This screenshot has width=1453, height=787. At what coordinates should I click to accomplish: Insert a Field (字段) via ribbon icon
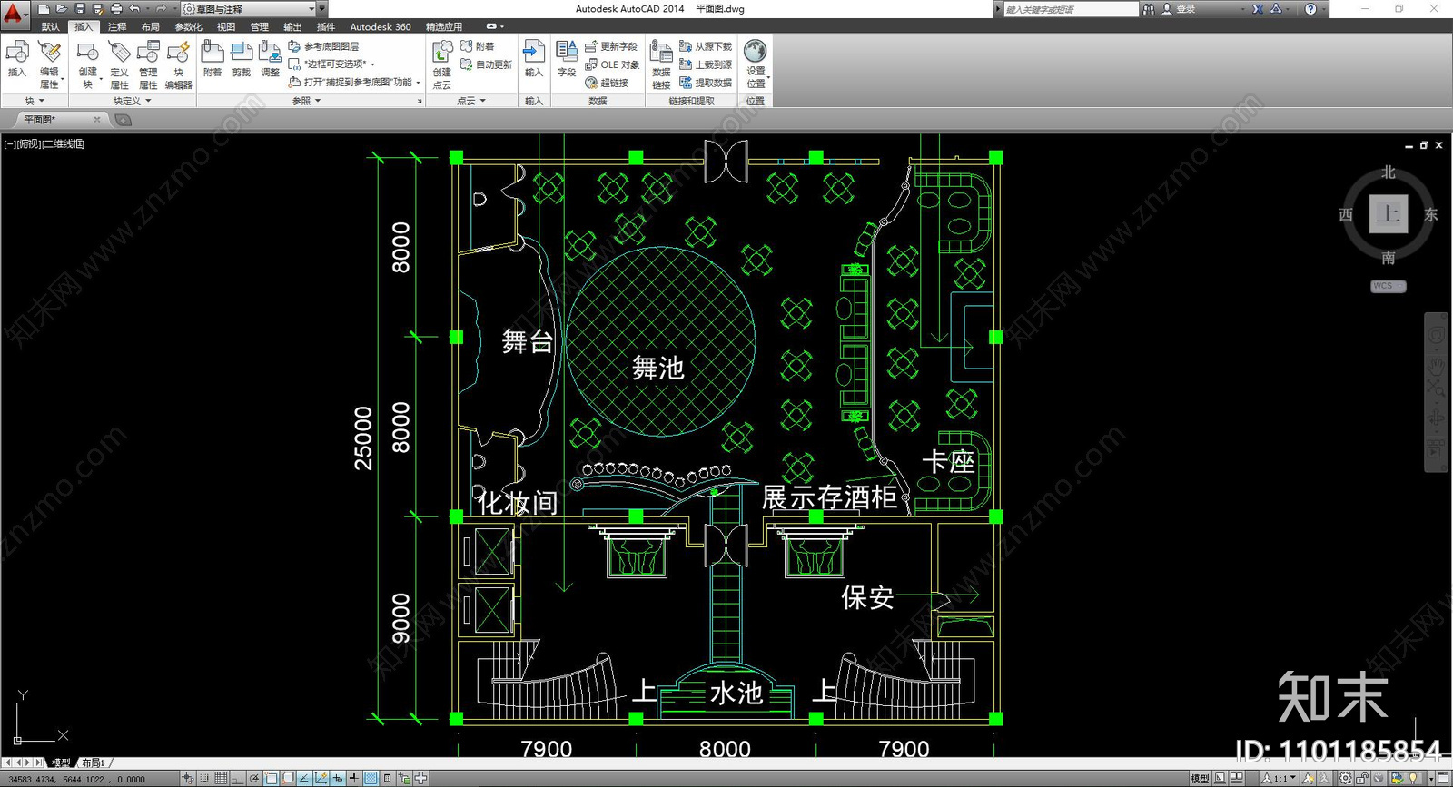coord(567,53)
